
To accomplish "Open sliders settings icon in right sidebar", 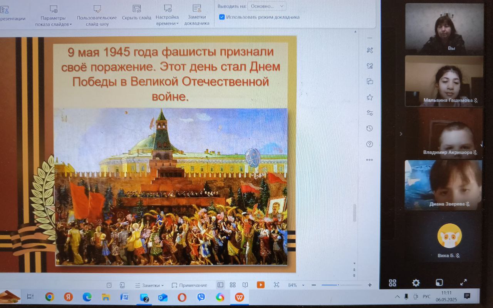I will tap(370, 113).
